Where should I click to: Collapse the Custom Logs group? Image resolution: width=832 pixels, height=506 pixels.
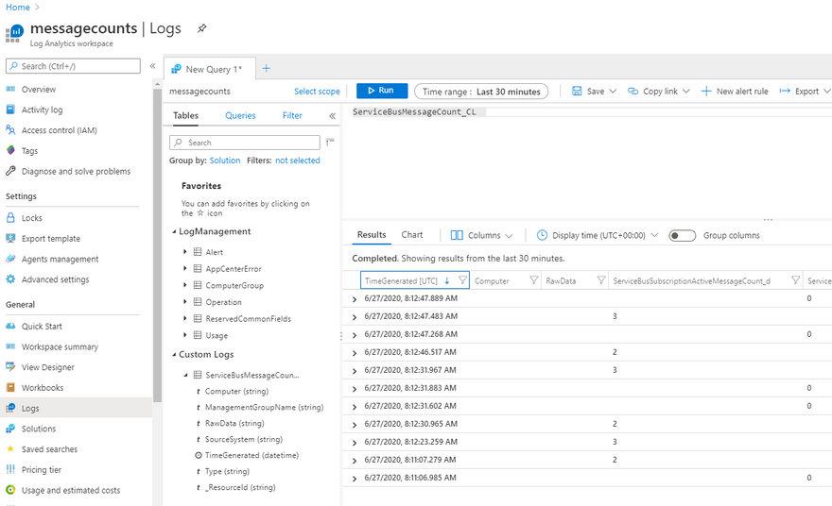click(x=174, y=354)
